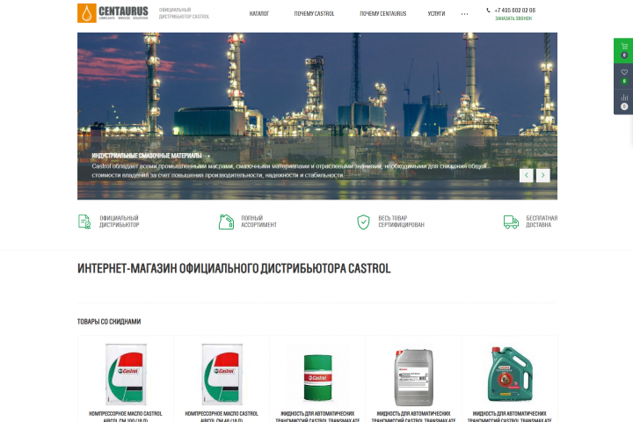Show previous slide with left arrow

click(526, 175)
